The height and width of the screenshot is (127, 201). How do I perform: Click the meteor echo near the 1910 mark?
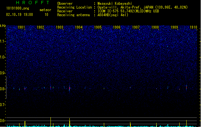pos(187,88)
